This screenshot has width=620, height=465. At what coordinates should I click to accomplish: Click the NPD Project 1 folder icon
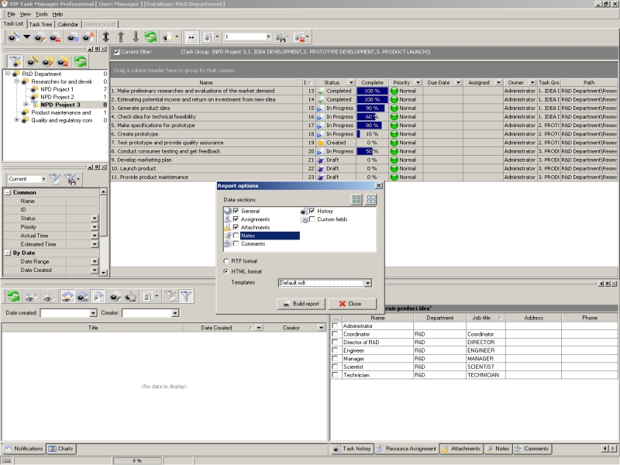tap(34, 89)
